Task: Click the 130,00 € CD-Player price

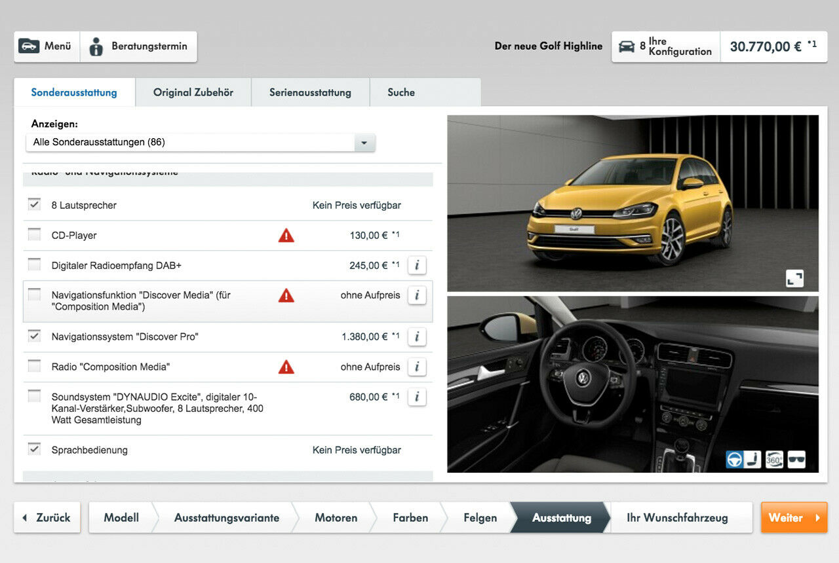Action: [x=374, y=236]
